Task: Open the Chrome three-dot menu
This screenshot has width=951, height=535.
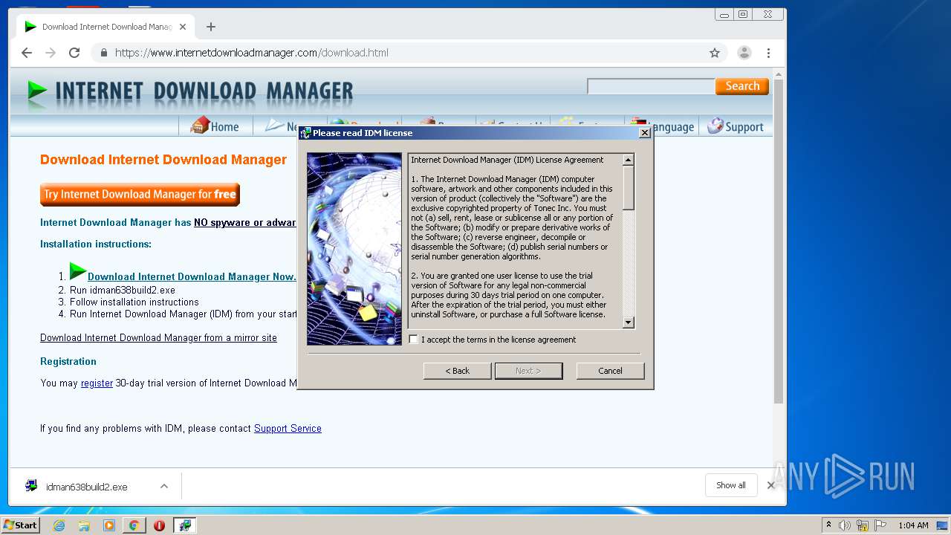Action: [x=768, y=53]
